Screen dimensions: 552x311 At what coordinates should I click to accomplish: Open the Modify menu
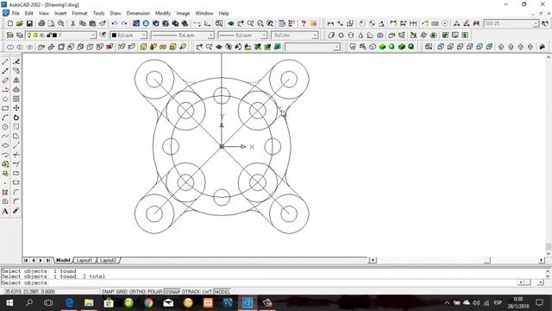pos(163,14)
